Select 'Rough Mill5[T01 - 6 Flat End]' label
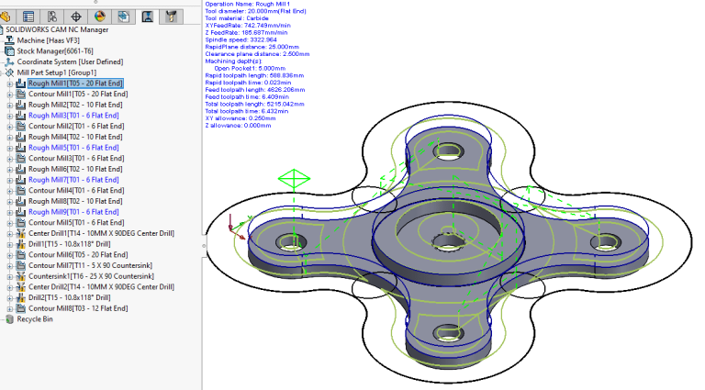This screenshot has width=705, height=390. 73,148
